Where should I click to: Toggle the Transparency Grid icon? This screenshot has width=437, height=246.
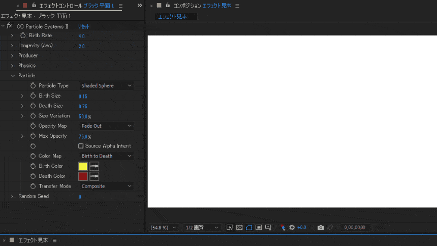pos(239,227)
